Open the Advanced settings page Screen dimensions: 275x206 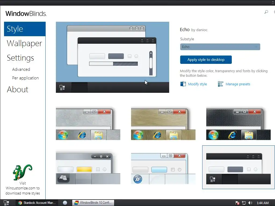[21, 69]
